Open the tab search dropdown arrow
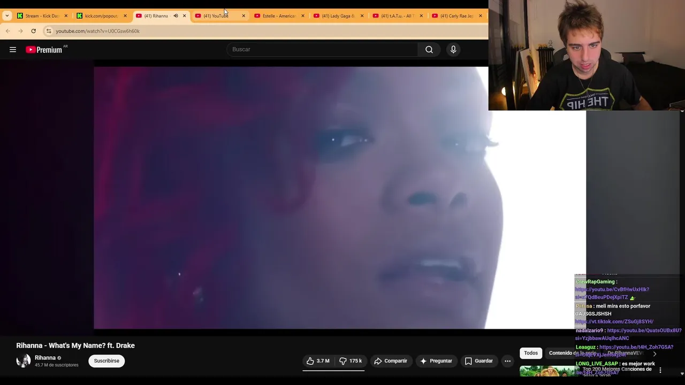This screenshot has width=685, height=385. pos(7,16)
